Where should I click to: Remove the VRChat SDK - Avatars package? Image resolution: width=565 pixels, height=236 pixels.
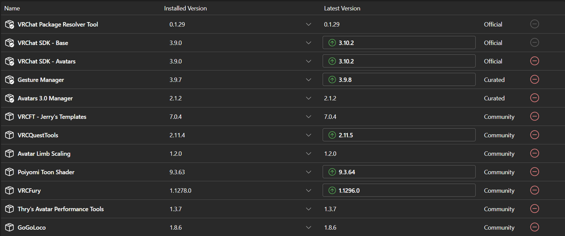pos(534,61)
